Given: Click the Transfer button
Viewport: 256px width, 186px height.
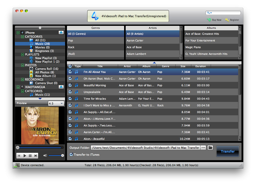Looking at the screenshot, I should (x=228, y=152).
